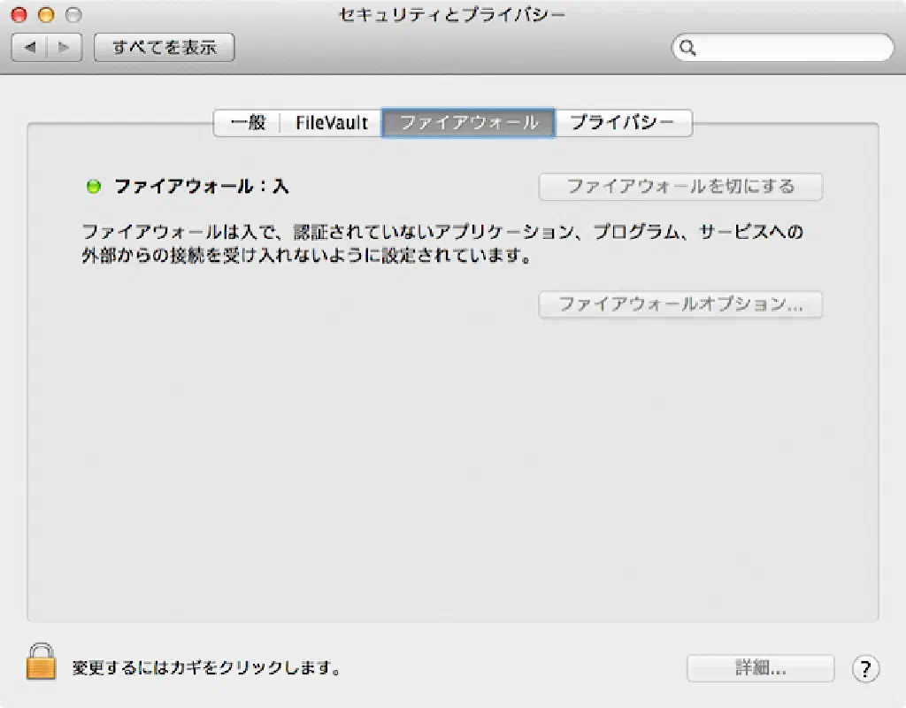
Task: Open help with the question mark button
Action: click(x=865, y=668)
